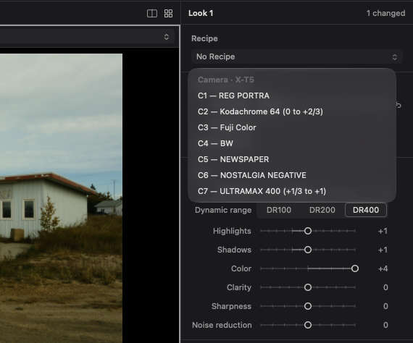Set dynamic range to DR400

(366, 210)
